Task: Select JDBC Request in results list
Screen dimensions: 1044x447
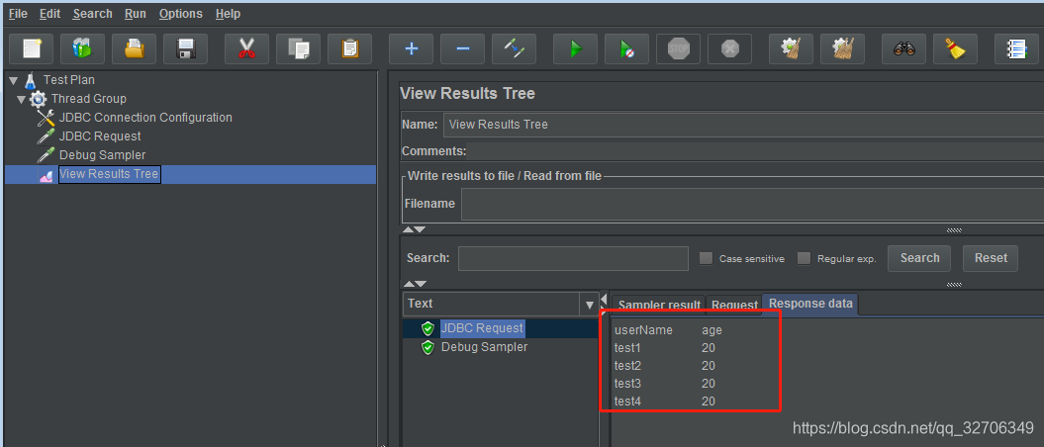Action: pos(482,328)
